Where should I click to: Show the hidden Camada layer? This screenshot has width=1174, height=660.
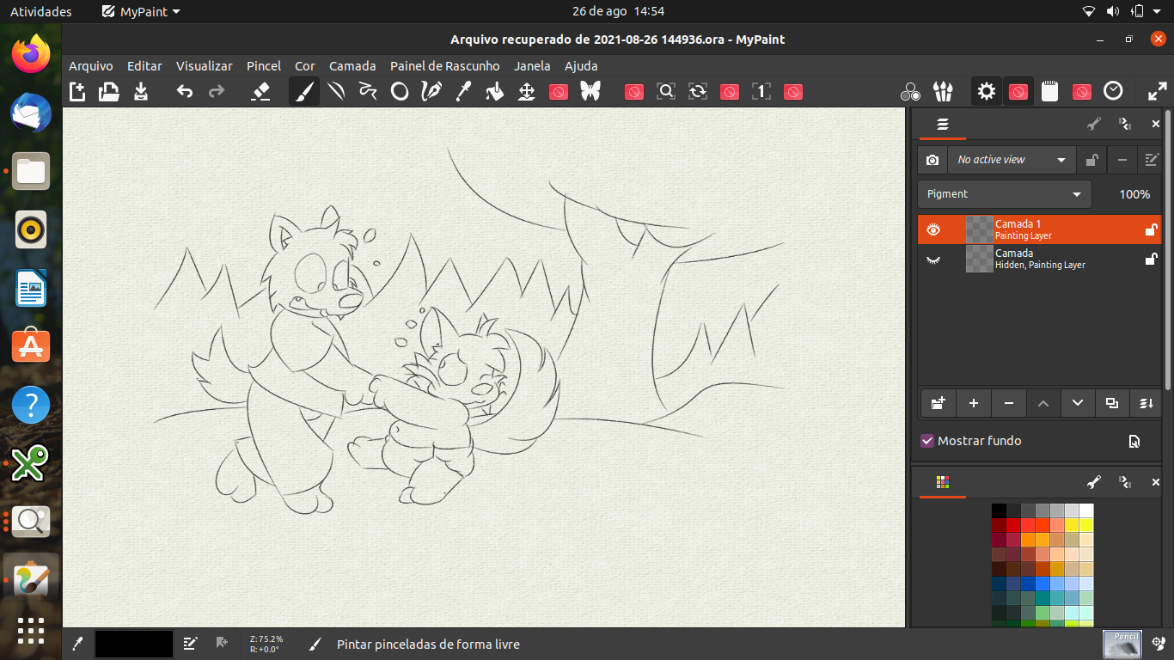(933, 259)
